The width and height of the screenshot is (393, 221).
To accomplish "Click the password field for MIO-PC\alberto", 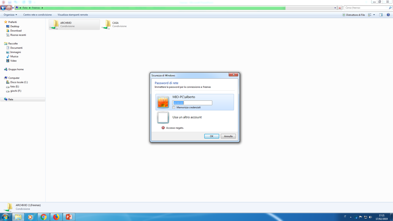I will [192, 103].
